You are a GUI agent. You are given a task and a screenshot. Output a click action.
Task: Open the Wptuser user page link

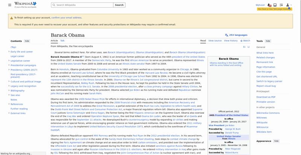coord(260,5)
